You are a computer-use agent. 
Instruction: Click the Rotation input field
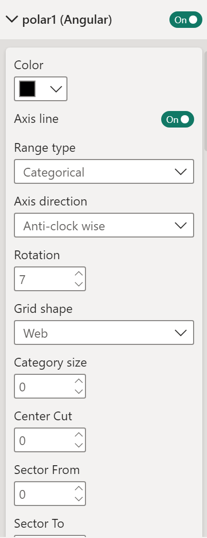coord(44,279)
